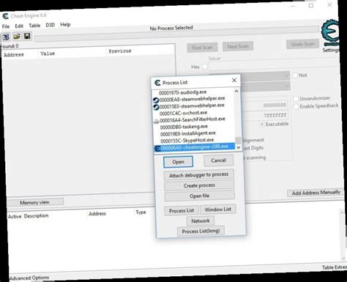The width and height of the screenshot is (347, 282).
Task: Click the Window List button
Action: pyautogui.click(x=218, y=209)
